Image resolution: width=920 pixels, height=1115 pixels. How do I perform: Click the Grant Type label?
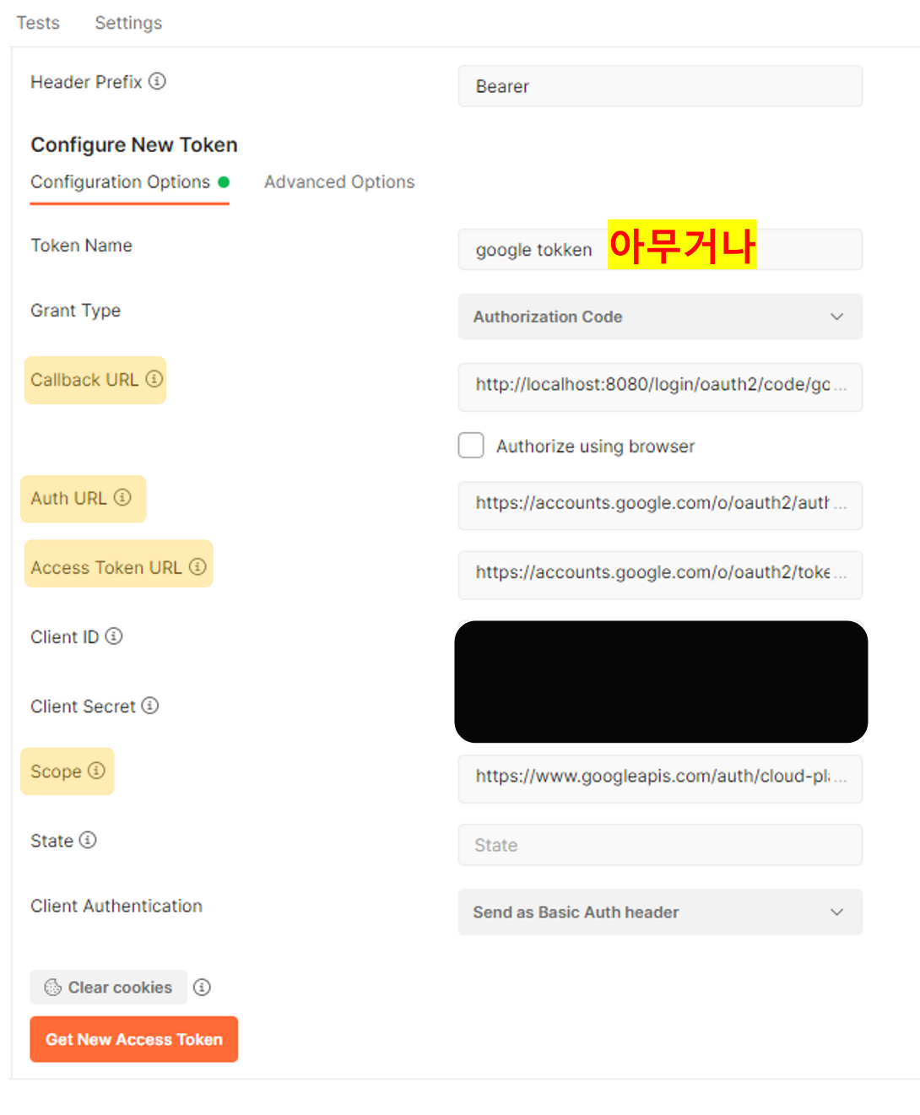pos(76,311)
